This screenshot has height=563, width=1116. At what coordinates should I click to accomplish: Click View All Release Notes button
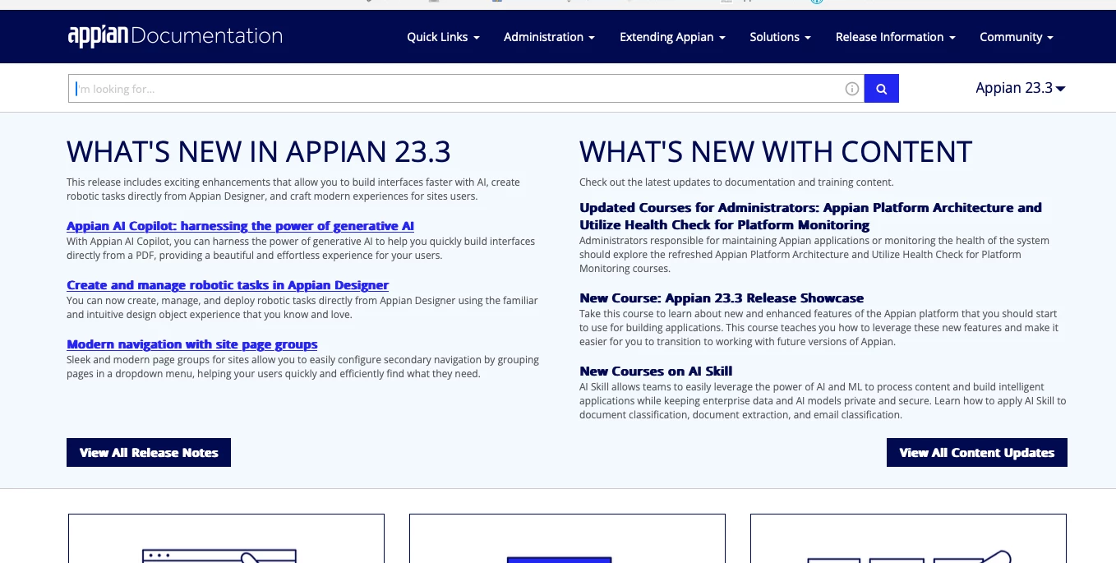coord(149,452)
